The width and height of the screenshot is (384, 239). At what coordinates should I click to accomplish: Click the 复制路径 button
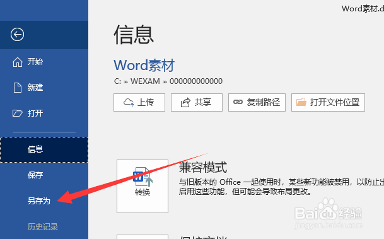(257, 102)
